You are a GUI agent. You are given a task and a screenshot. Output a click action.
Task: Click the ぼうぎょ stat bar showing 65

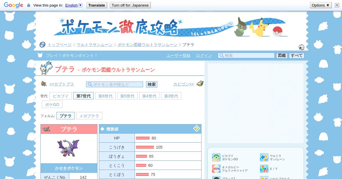(x=141, y=156)
